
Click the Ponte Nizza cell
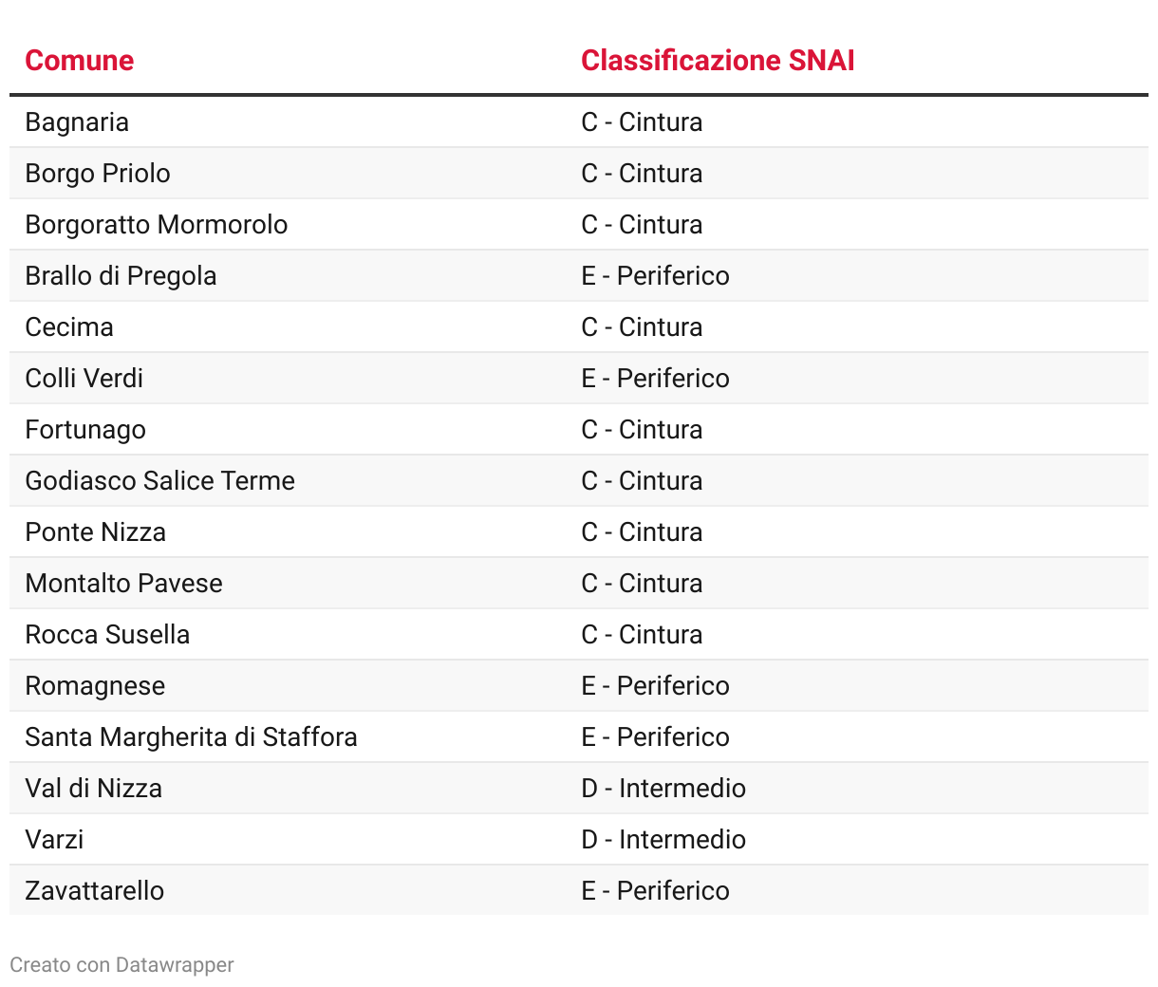coord(95,531)
